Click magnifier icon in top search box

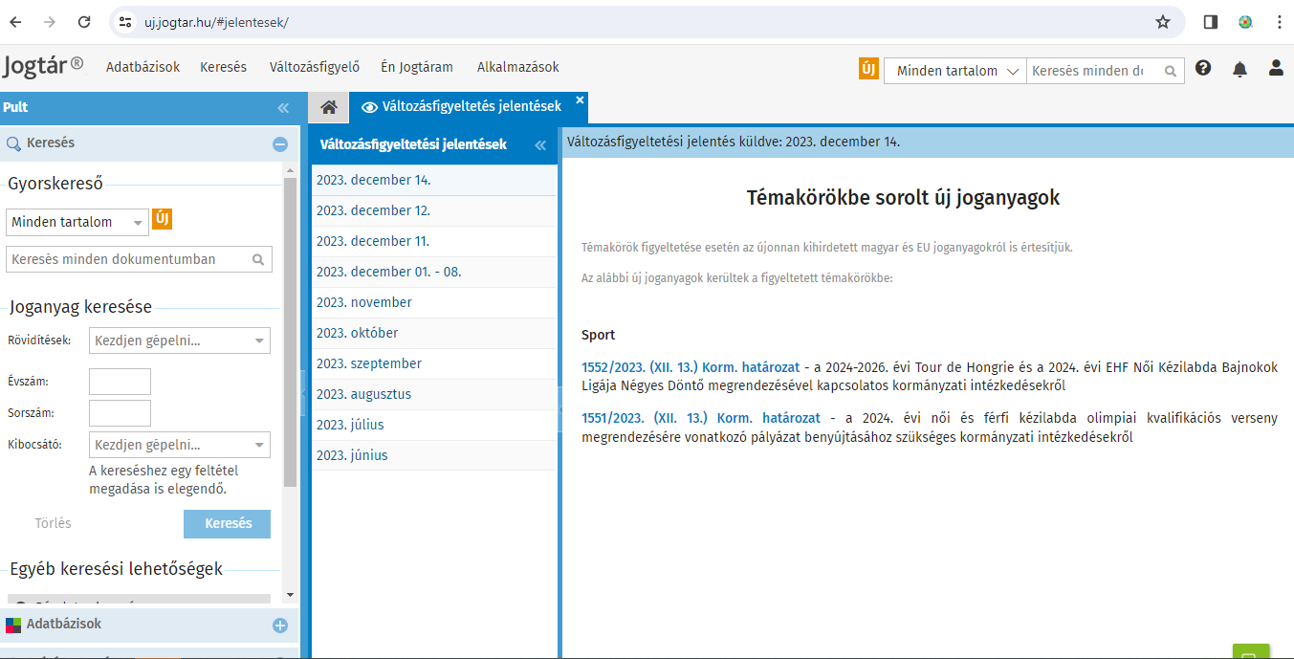click(1170, 71)
